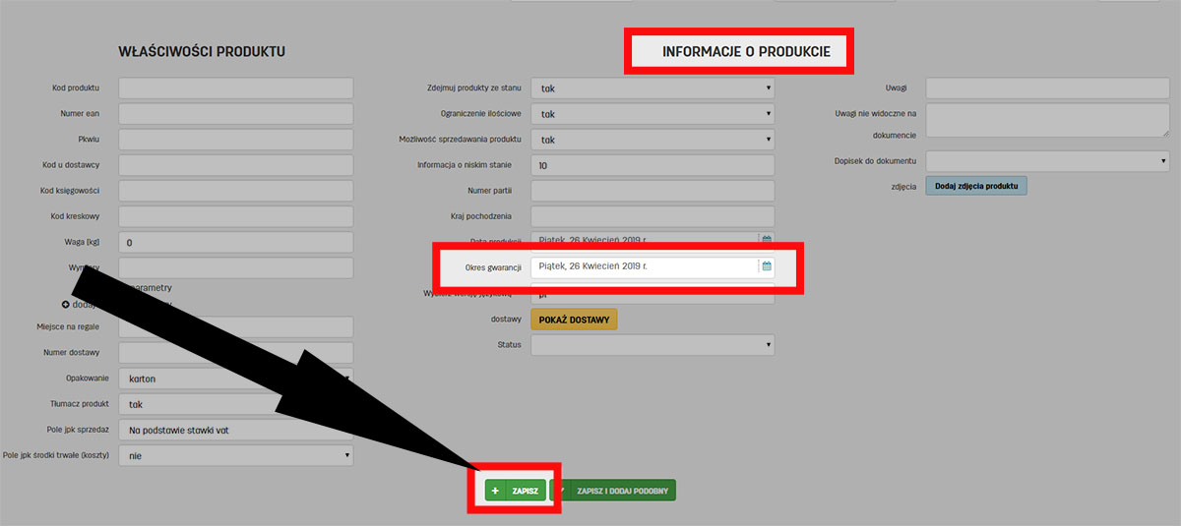The height and width of the screenshot is (526, 1181).
Task: Click the Informacja o niskim stanie field
Action: [x=652, y=165]
